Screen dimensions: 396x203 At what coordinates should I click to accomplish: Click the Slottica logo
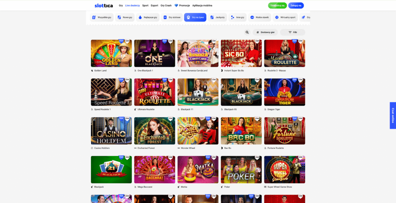104,5
